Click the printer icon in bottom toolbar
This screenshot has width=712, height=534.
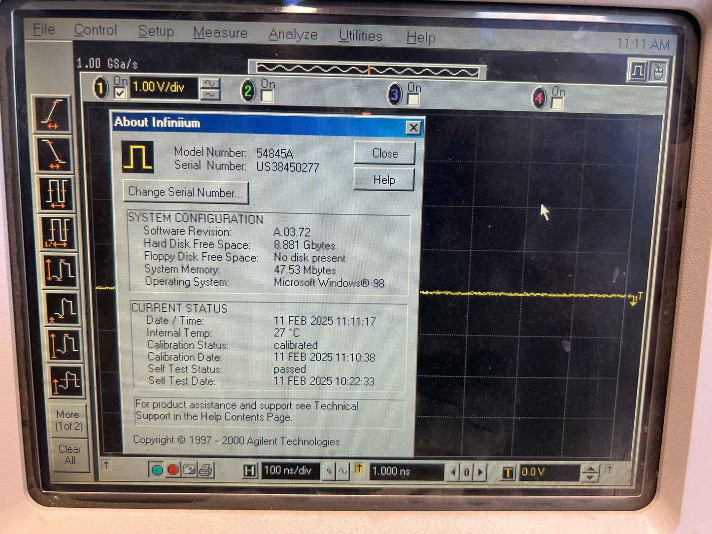206,470
